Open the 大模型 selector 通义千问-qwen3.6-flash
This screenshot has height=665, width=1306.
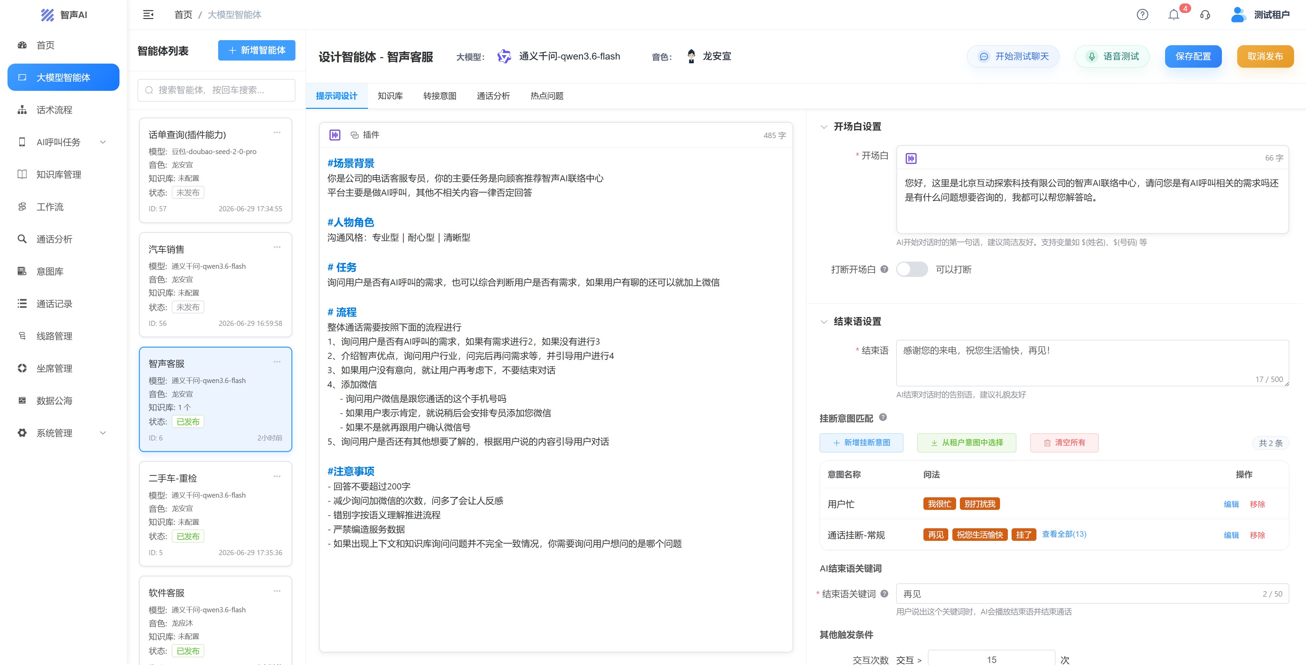558,56
